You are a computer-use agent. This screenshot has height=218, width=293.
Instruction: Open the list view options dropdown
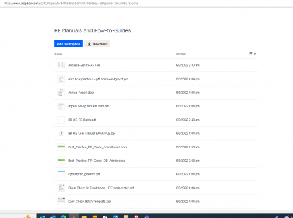tap(253, 54)
